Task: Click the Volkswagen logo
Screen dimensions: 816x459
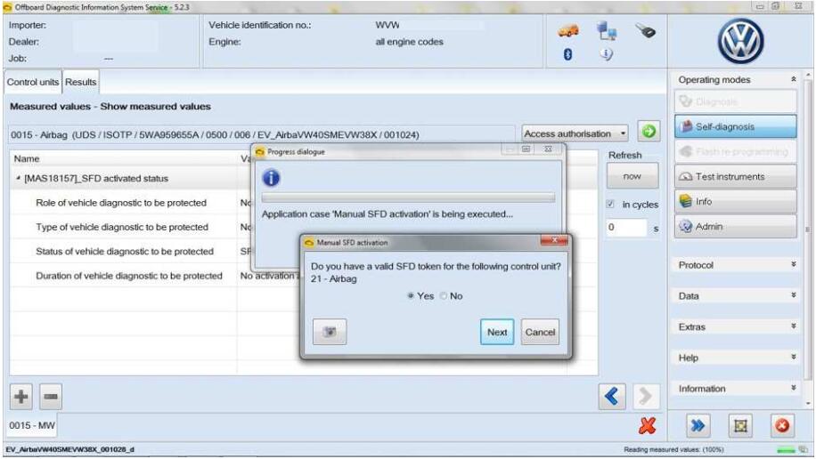Action: coord(740,42)
